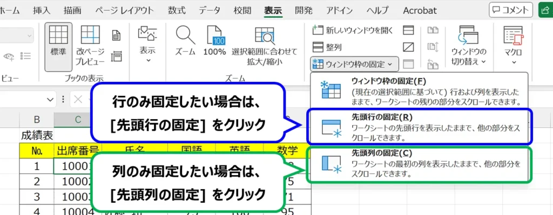Open the マクロ dropdown
The height and width of the screenshot is (215, 553).
tap(514, 46)
